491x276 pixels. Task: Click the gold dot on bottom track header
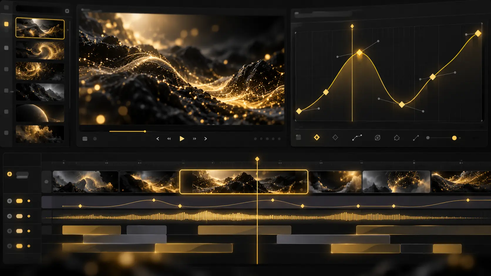[x=29, y=246]
